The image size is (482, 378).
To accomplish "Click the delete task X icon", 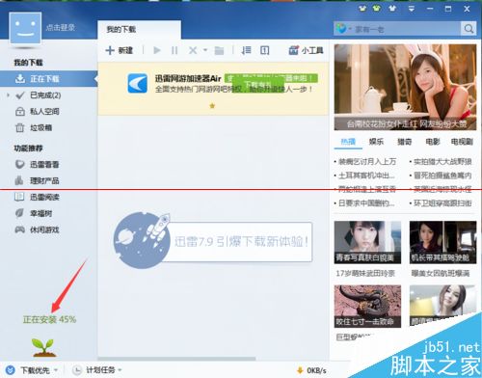I will pyautogui.click(x=193, y=50).
